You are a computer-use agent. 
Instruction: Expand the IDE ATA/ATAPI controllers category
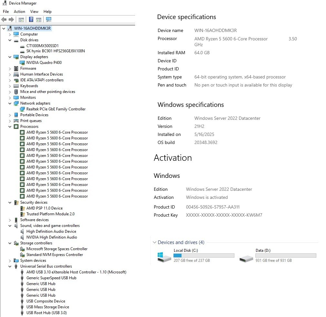click(10, 80)
